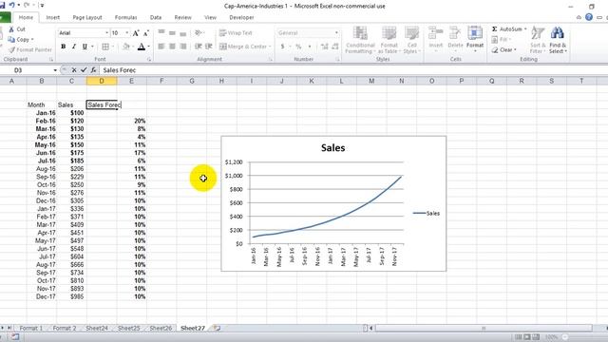Apply Accounting dollar number format
608x342 pixels.
pos(283,47)
